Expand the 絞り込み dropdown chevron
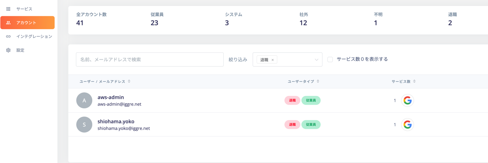Image resolution: width=488 pixels, height=163 pixels. click(x=316, y=60)
